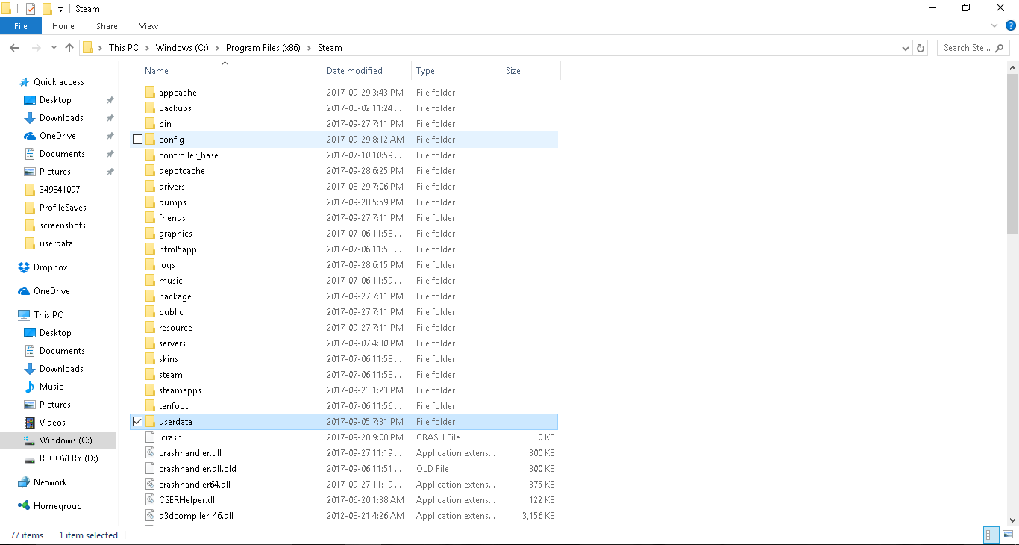Switch to Large icons view in status bar
Screen dimensions: 1019x545
pyautogui.click(x=1008, y=535)
